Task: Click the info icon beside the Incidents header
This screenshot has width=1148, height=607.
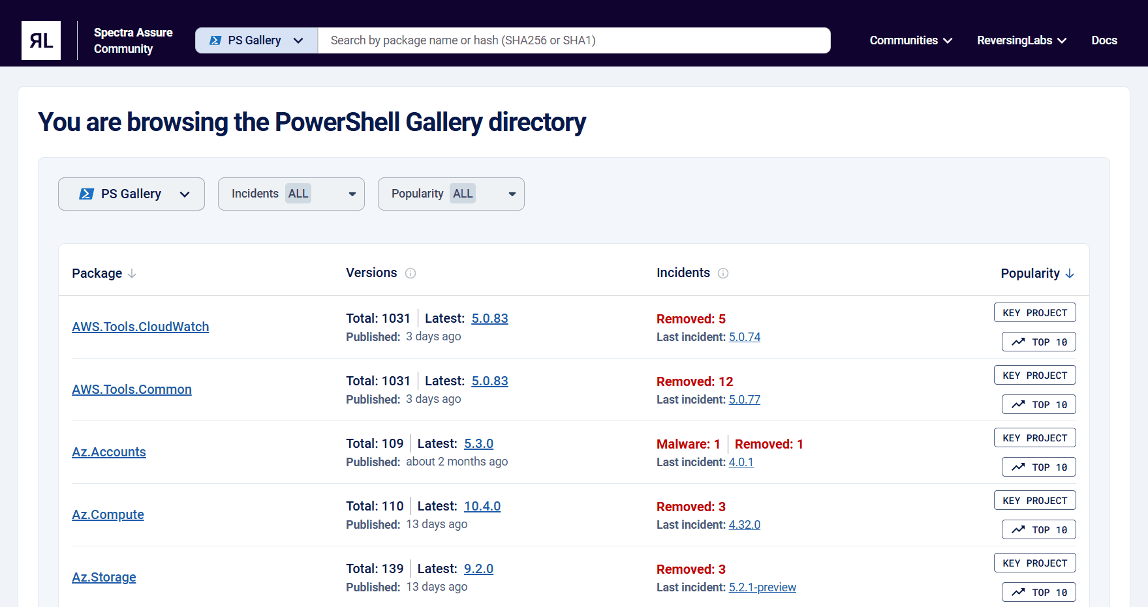Action: pos(724,273)
